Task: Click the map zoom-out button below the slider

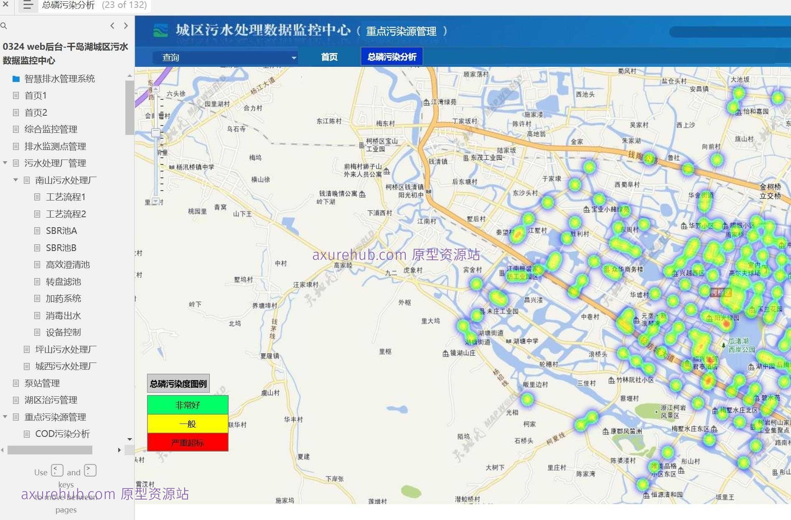Action: [155, 201]
